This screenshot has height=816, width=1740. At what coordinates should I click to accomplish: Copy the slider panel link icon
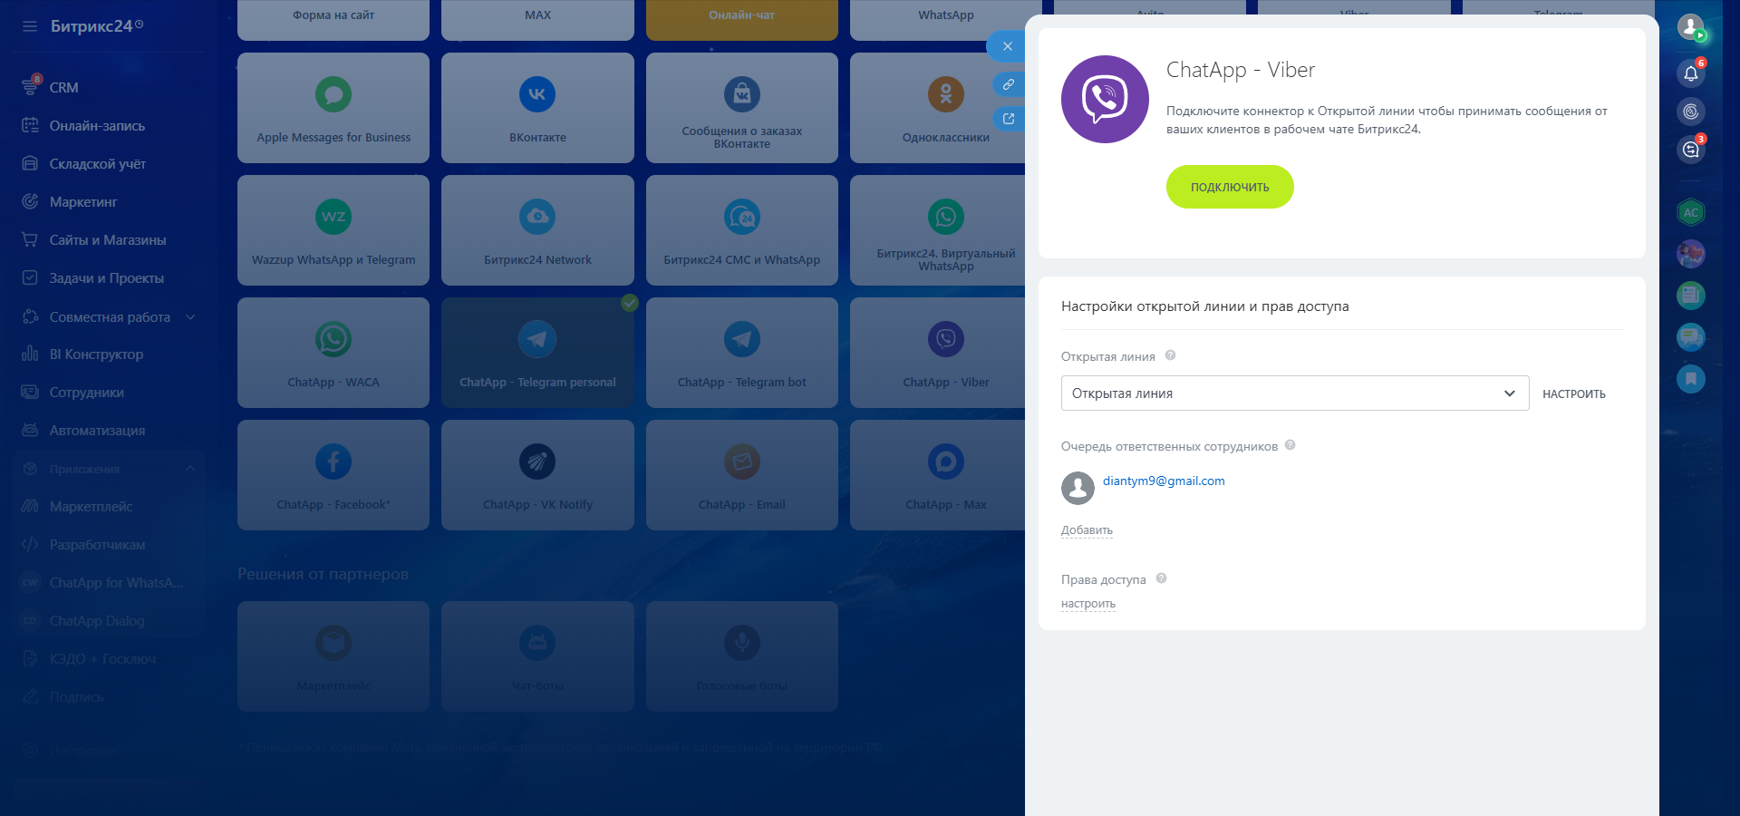click(1008, 84)
